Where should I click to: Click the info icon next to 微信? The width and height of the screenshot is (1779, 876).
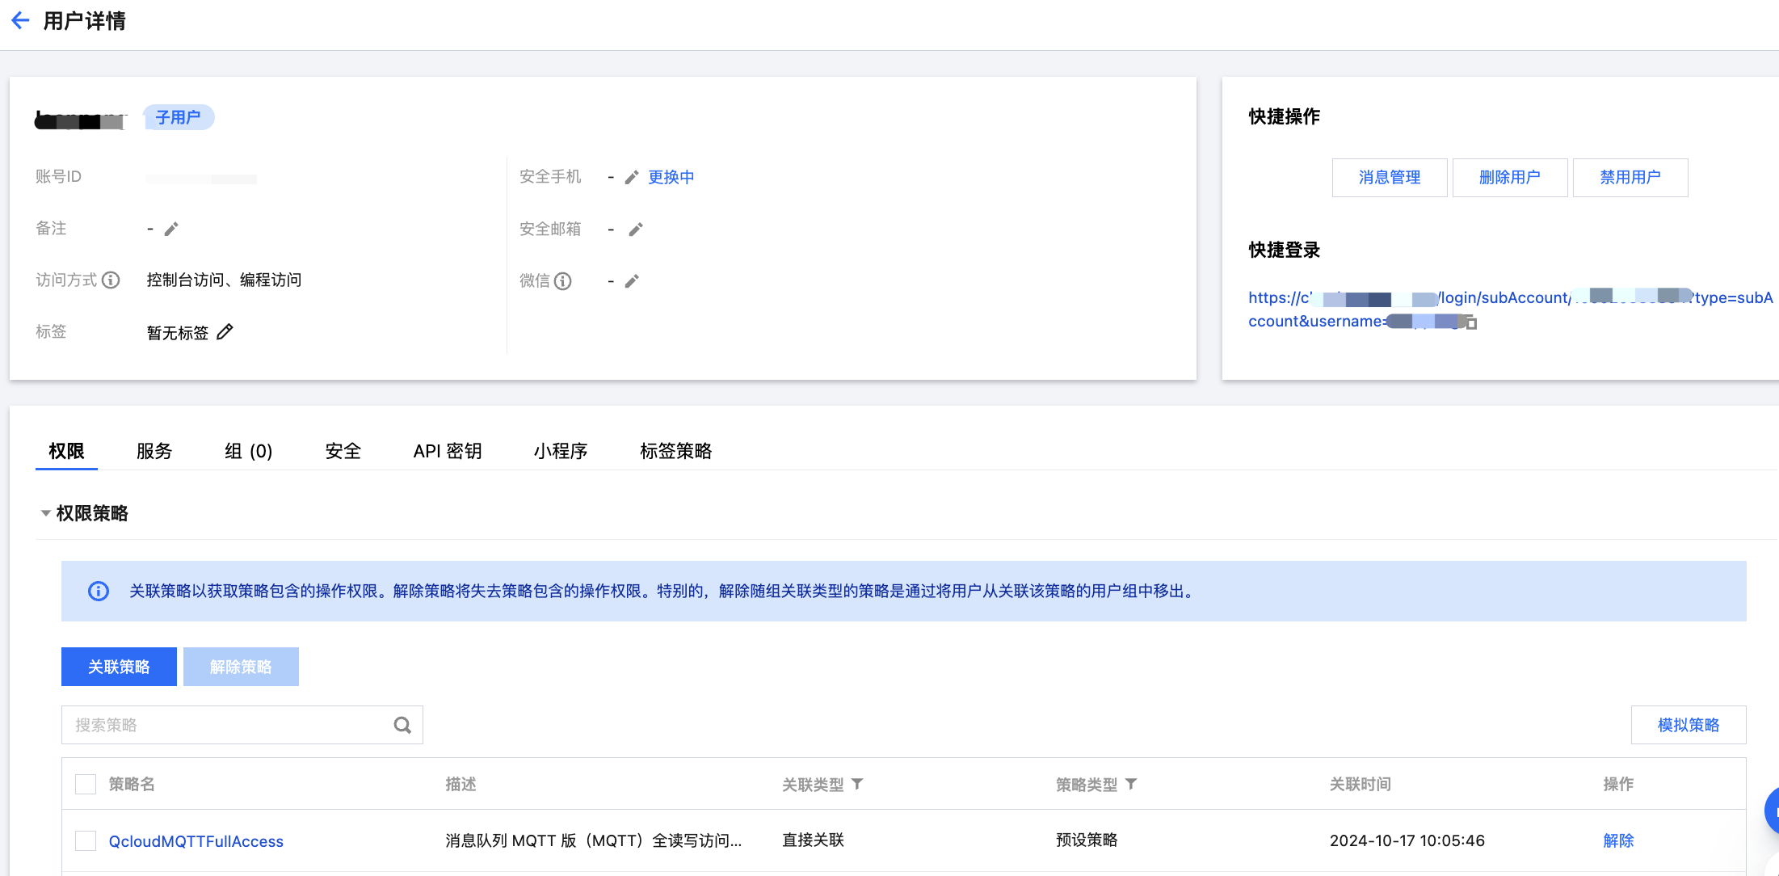click(563, 281)
